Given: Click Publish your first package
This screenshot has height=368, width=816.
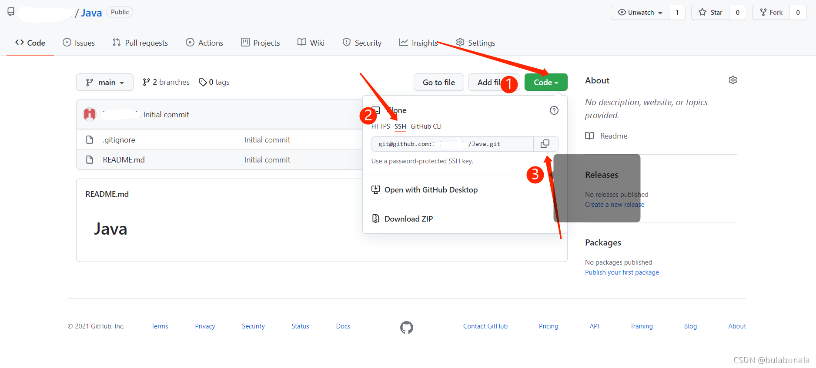Looking at the screenshot, I should pos(622,272).
